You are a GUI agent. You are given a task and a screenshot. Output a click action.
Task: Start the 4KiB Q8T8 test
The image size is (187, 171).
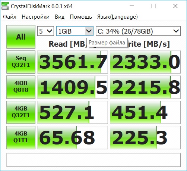21,87
